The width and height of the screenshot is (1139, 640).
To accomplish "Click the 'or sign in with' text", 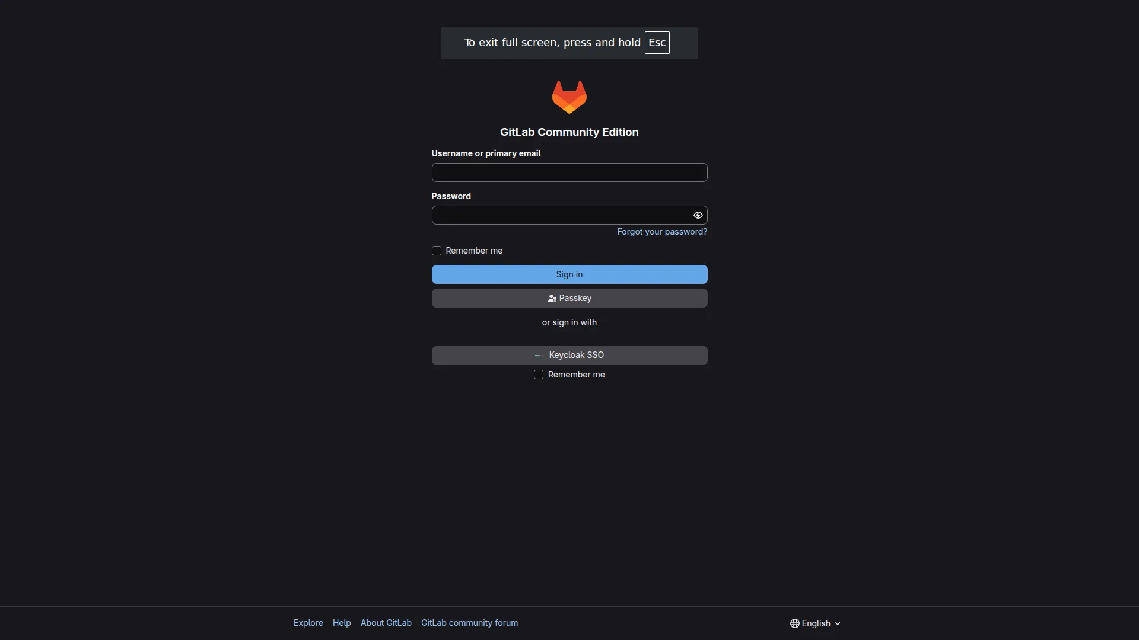I will click(x=569, y=322).
